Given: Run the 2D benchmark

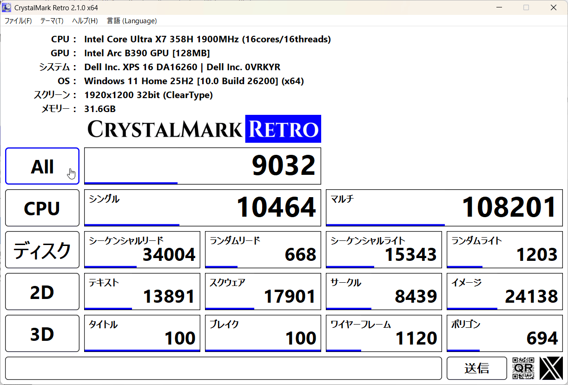Looking at the screenshot, I should click(42, 292).
